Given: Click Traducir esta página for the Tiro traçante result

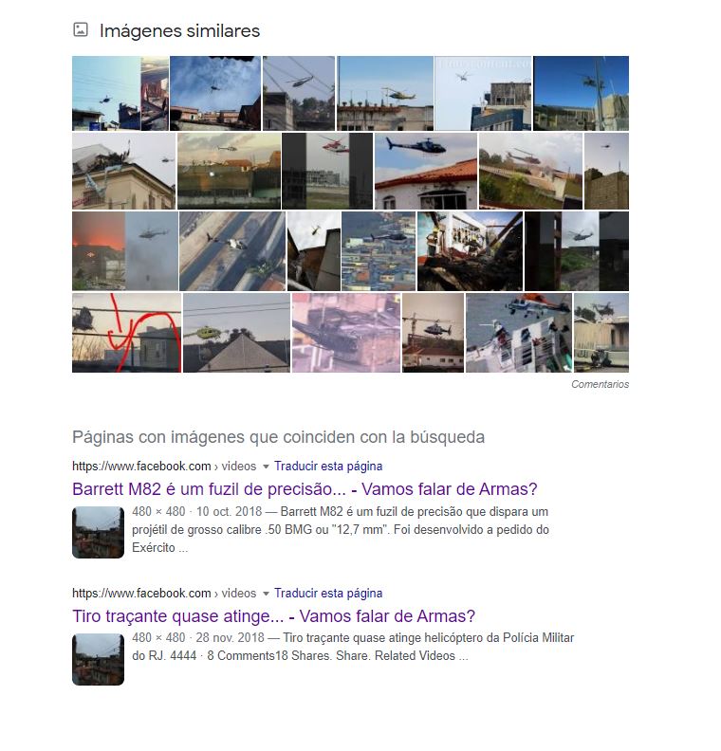Looking at the screenshot, I should tap(328, 593).
